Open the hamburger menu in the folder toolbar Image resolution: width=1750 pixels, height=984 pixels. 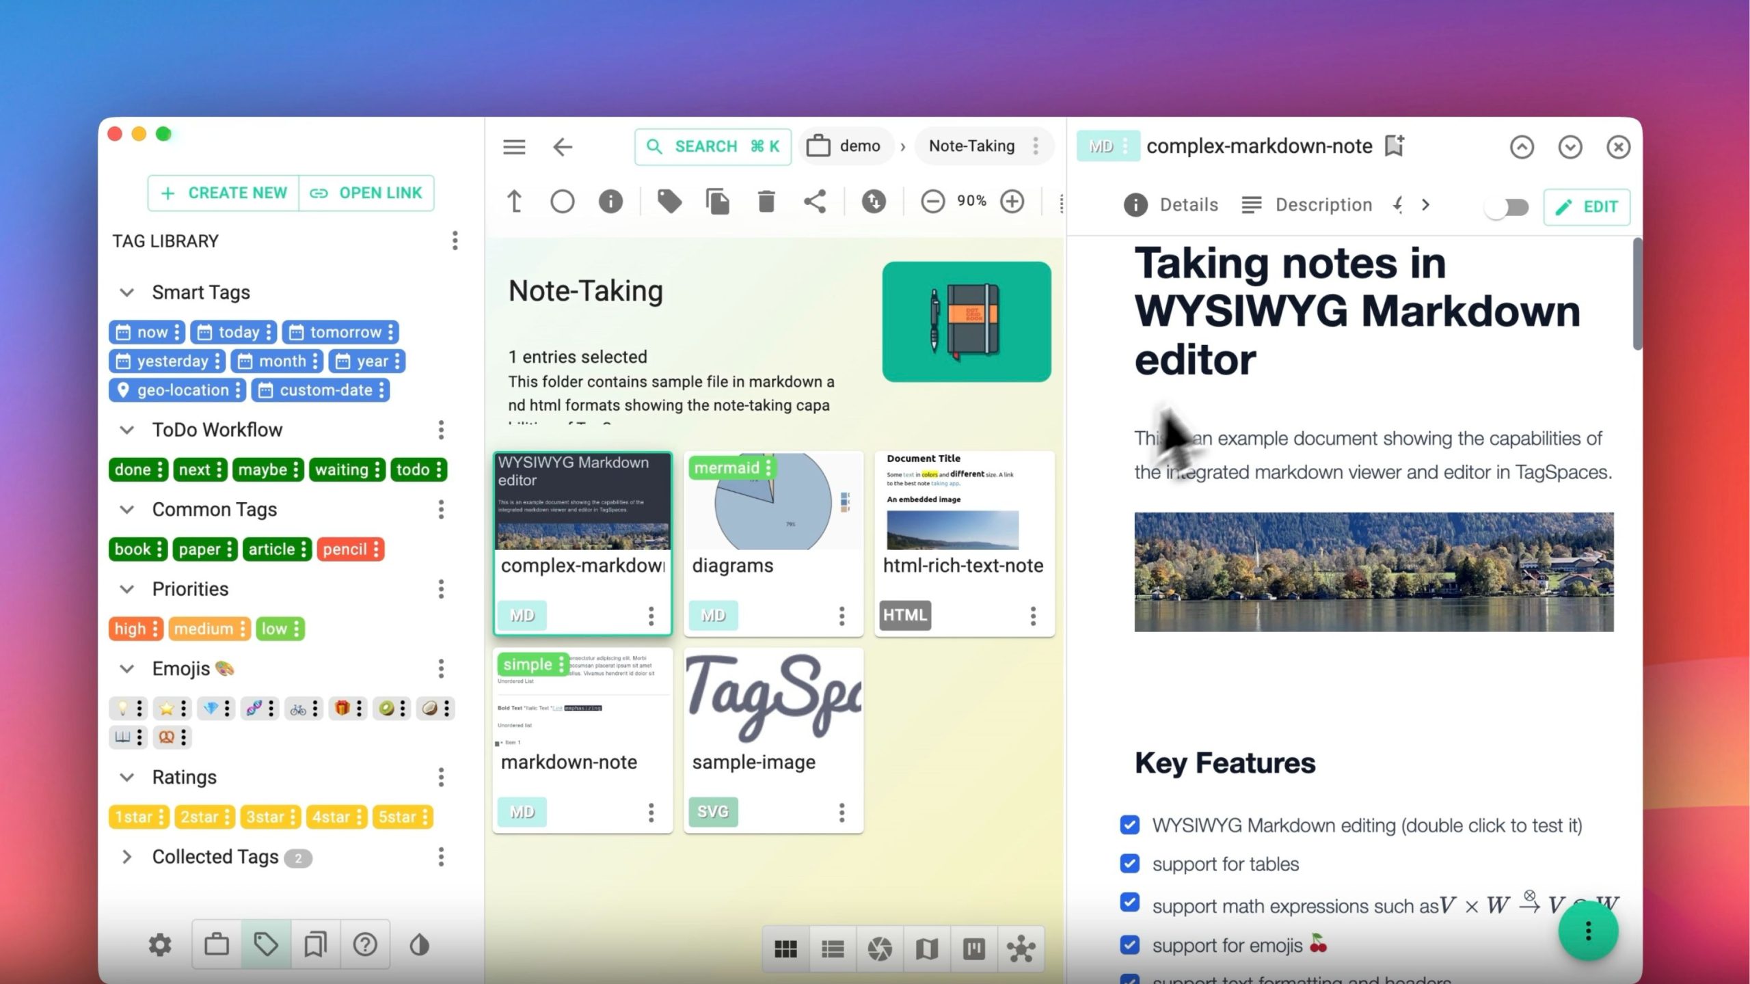coord(514,147)
